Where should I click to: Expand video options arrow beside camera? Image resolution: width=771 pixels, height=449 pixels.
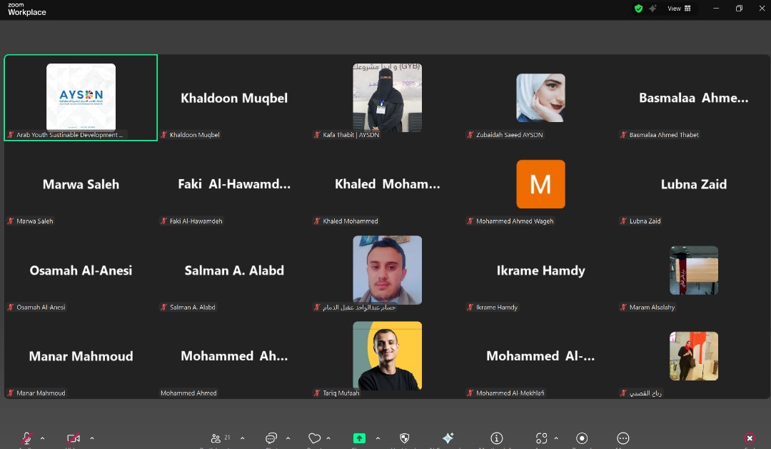tap(92, 438)
